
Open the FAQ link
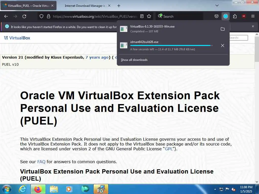pos(41,162)
